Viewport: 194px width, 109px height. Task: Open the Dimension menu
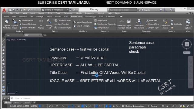(68, 13)
